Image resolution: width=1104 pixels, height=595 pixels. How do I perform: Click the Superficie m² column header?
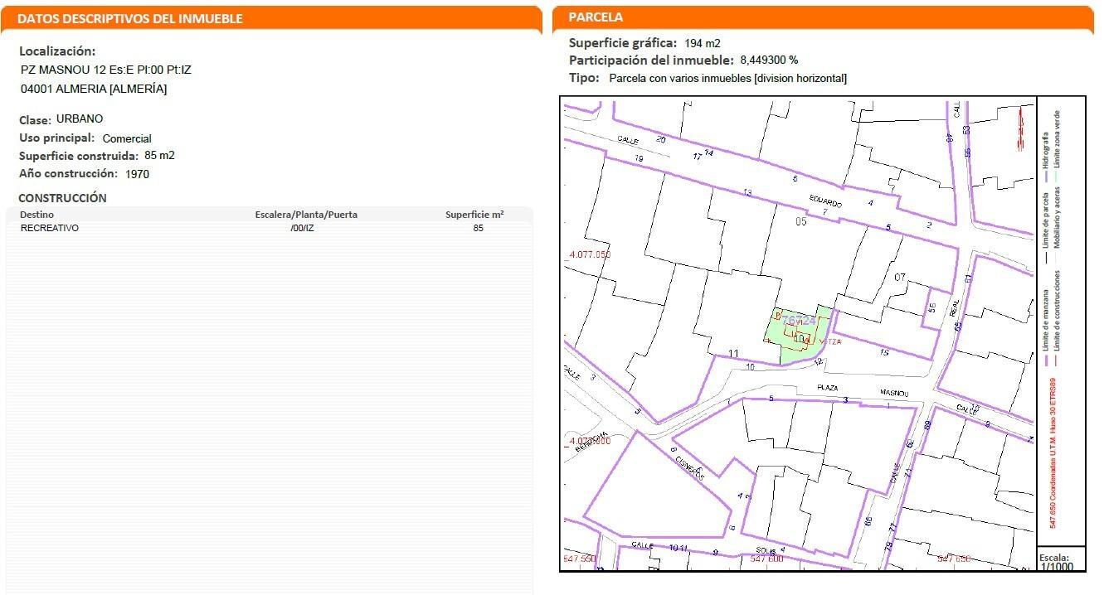474,215
